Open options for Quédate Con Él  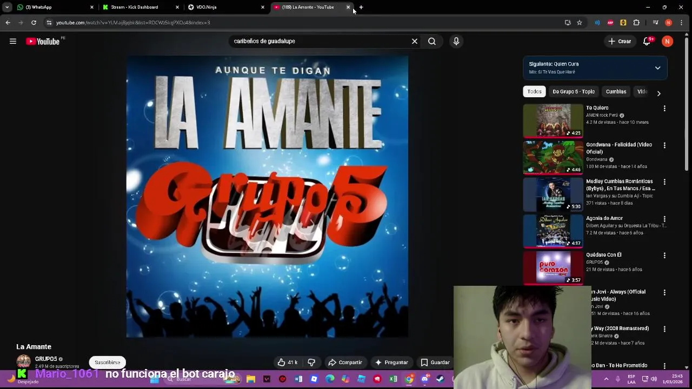(x=664, y=256)
